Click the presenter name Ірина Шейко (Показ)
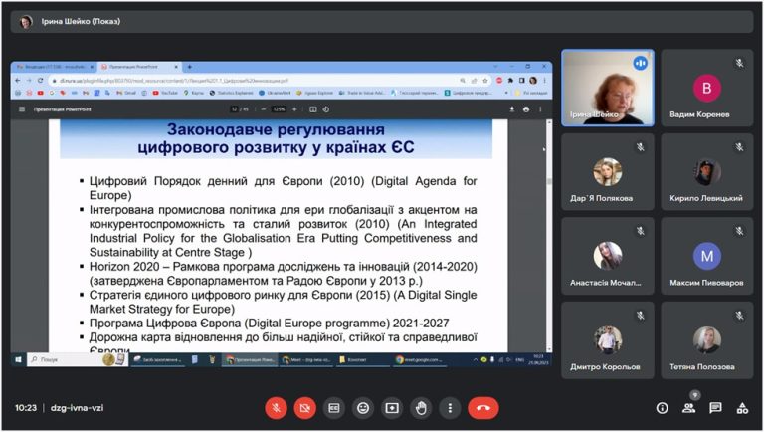The width and height of the screenshot is (764, 432). [x=81, y=21]
